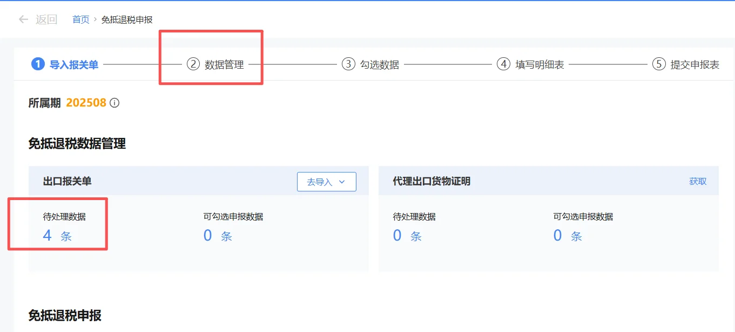
Task: Click the info icon beside 所属期 202508
Action: (114, 103)
